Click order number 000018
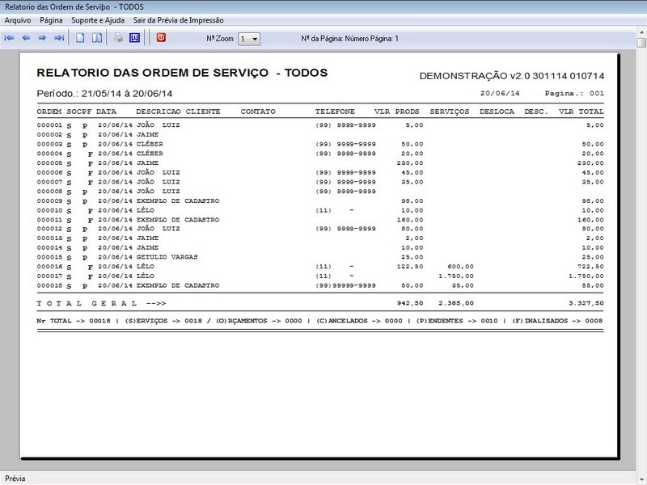This screenshot has width=647, height=485. pyautogui.click(x=49, y=285)
